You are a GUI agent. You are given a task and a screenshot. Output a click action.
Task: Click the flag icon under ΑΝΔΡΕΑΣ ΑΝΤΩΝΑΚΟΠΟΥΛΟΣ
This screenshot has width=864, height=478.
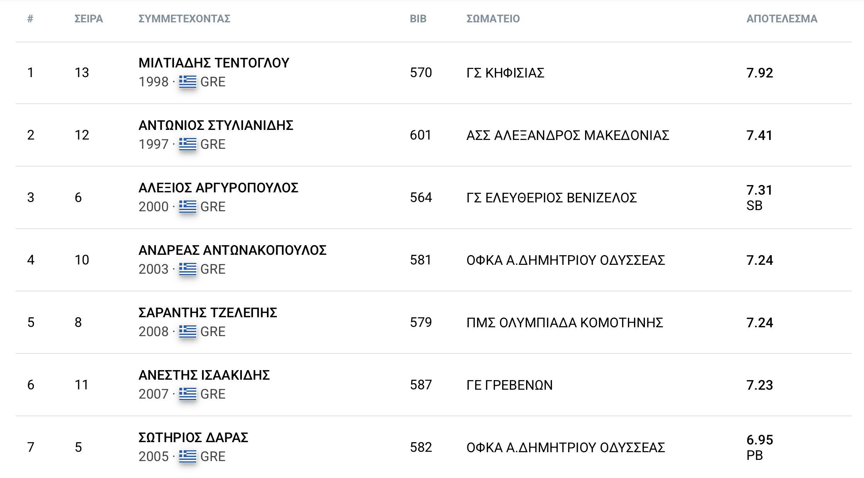point(188,269)
